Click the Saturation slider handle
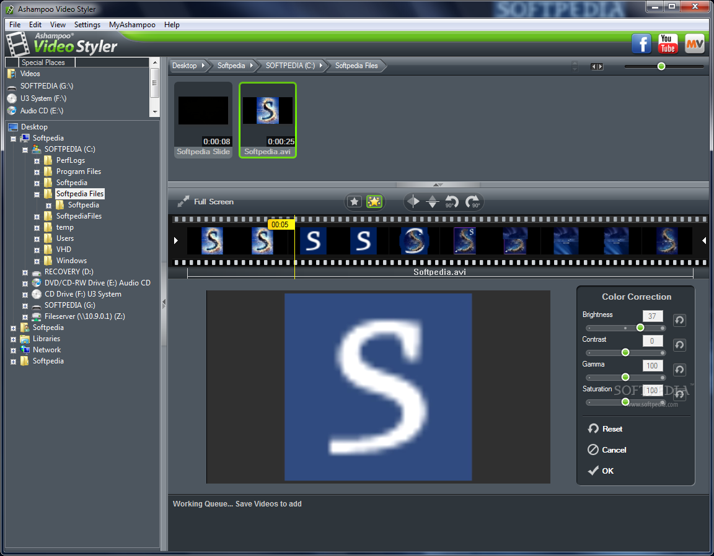 click(x=625, y=401)
